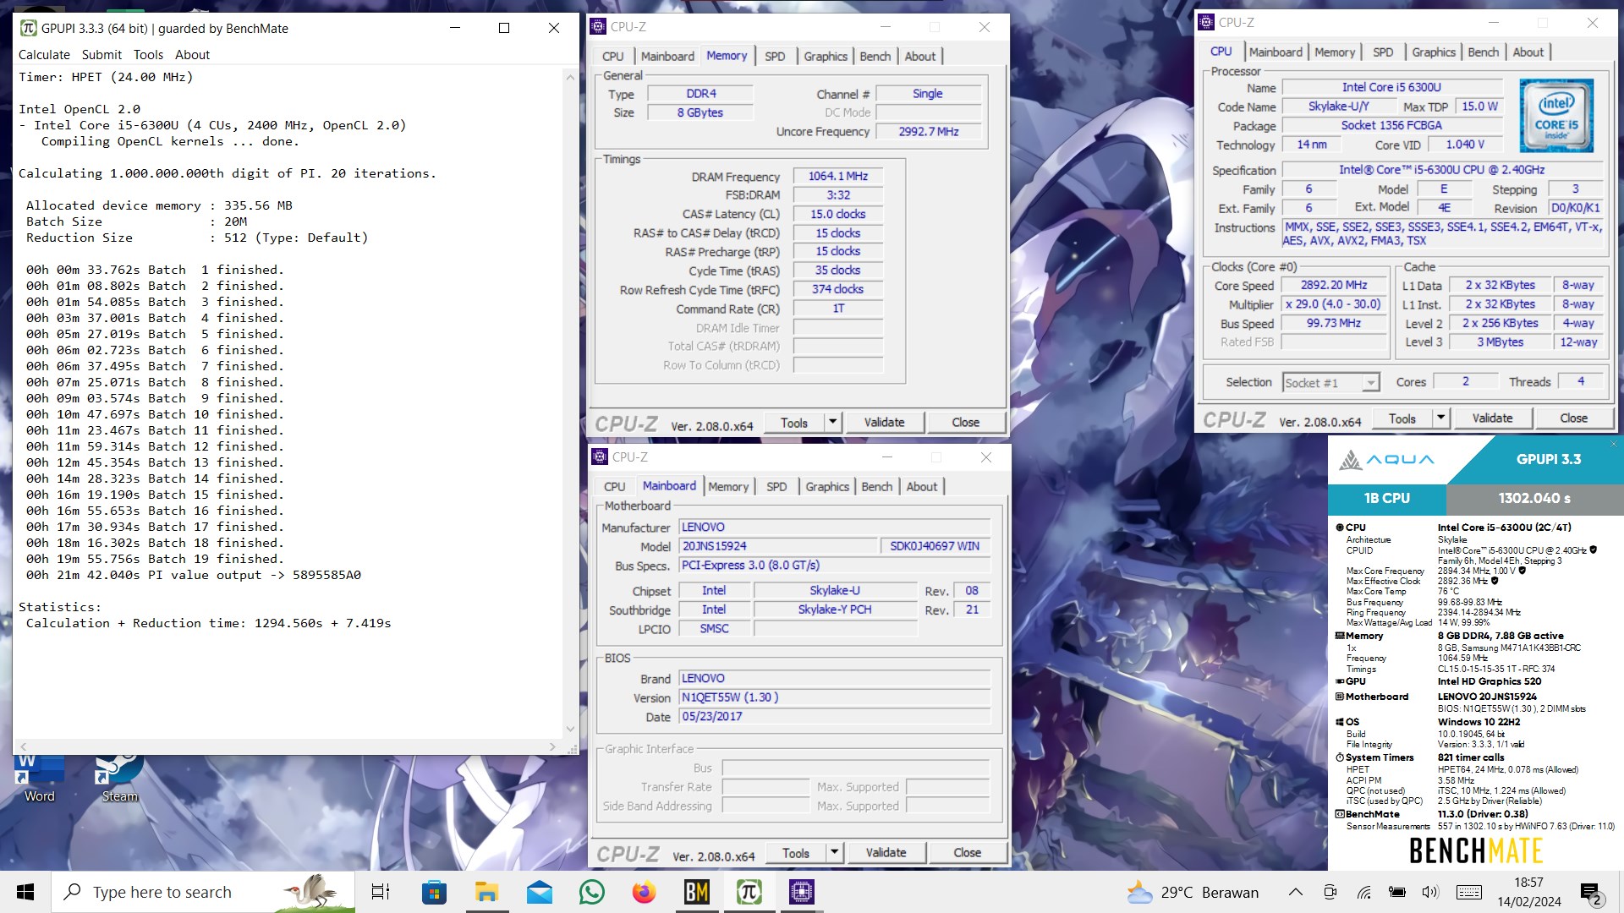The width and height of the screenshot is (1624, 913).
Task: Open the Calculate menu in GPUPI
Action: pos(44,54)
